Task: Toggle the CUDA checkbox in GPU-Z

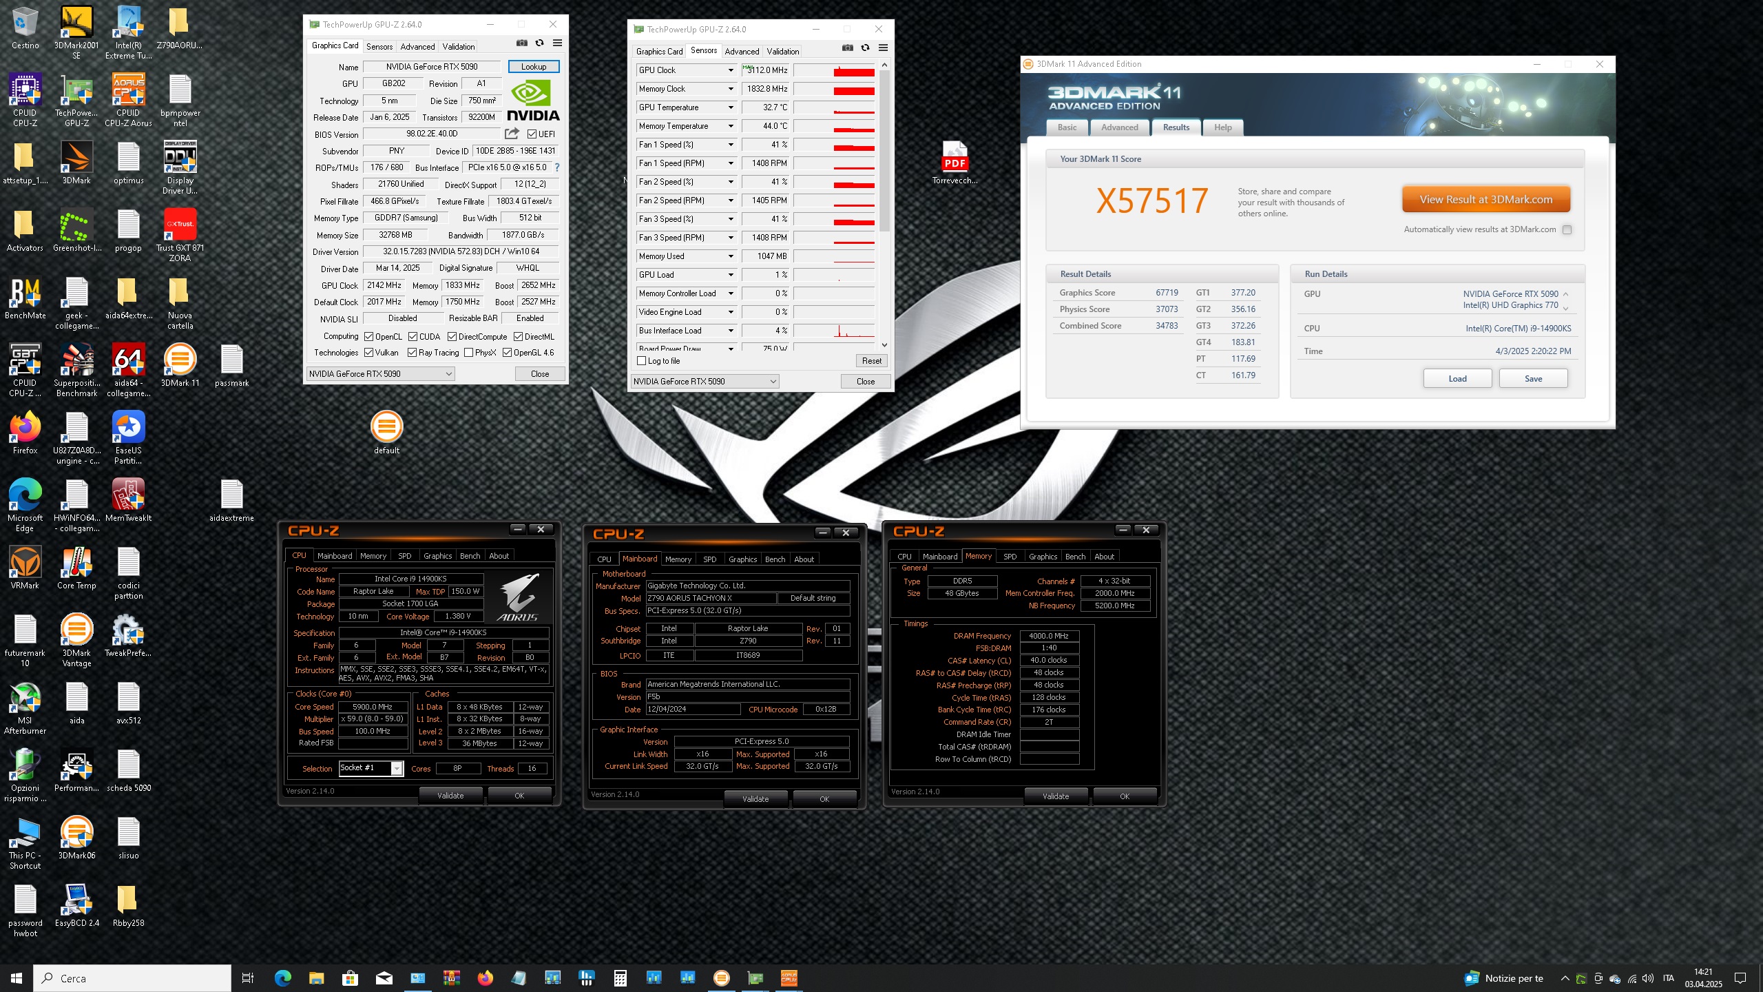Action: 413,337
